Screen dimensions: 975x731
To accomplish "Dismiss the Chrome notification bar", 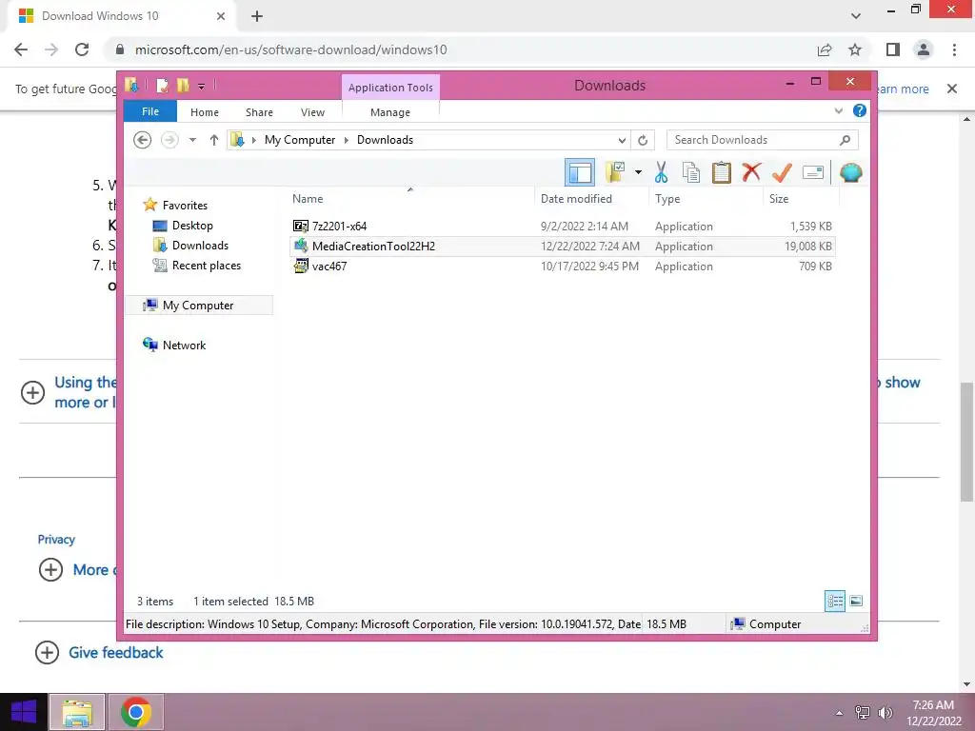I will (x=952, y=89).
